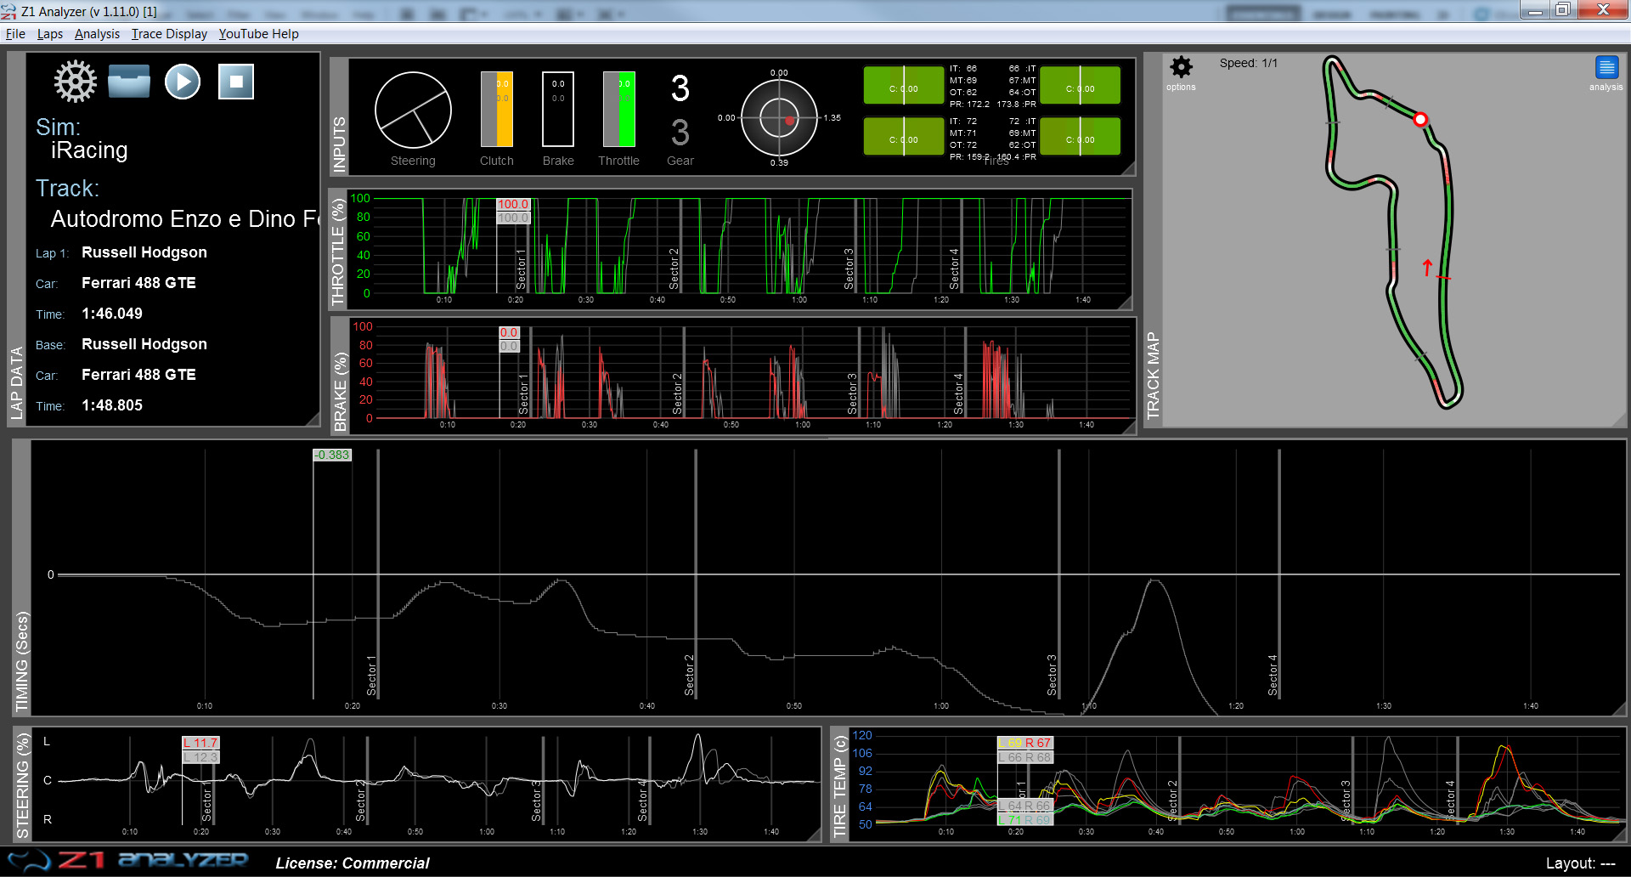Click the open lap folder icon
1631x877 pixels.
point(129,82)
